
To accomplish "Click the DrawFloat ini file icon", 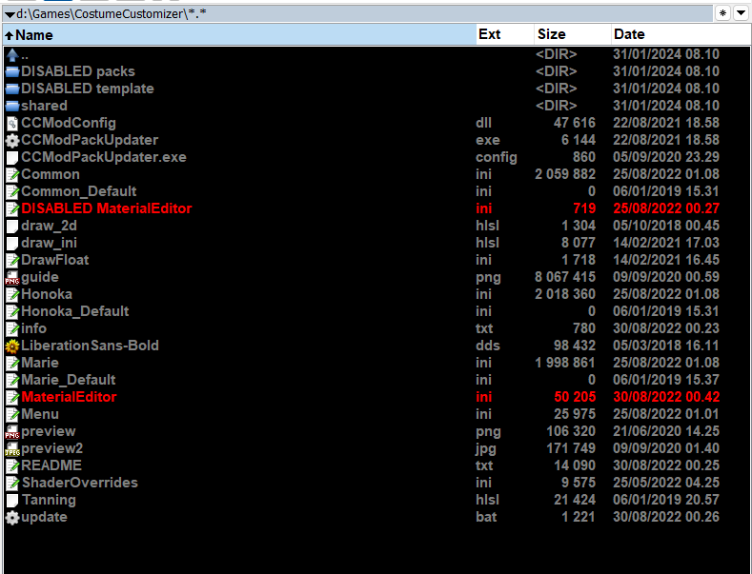I will [x=12, y=260].
